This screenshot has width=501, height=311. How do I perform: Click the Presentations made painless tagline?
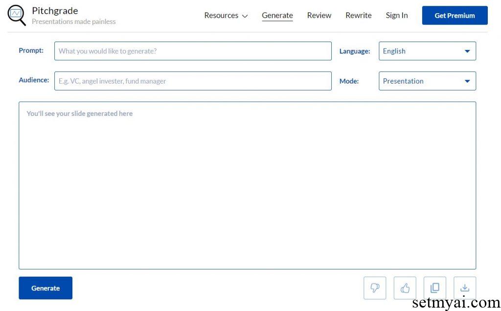tap(74, 22)
